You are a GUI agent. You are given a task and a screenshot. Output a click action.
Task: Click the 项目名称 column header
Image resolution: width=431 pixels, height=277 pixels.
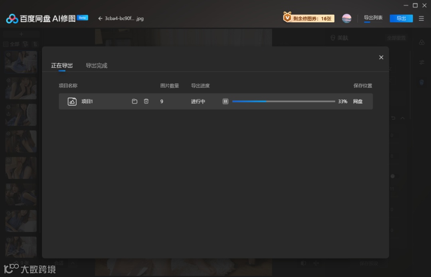(68, 85)
